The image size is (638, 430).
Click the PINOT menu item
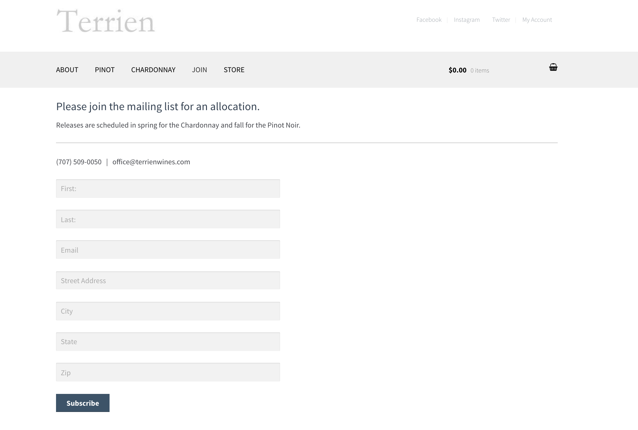coord(105,70)
